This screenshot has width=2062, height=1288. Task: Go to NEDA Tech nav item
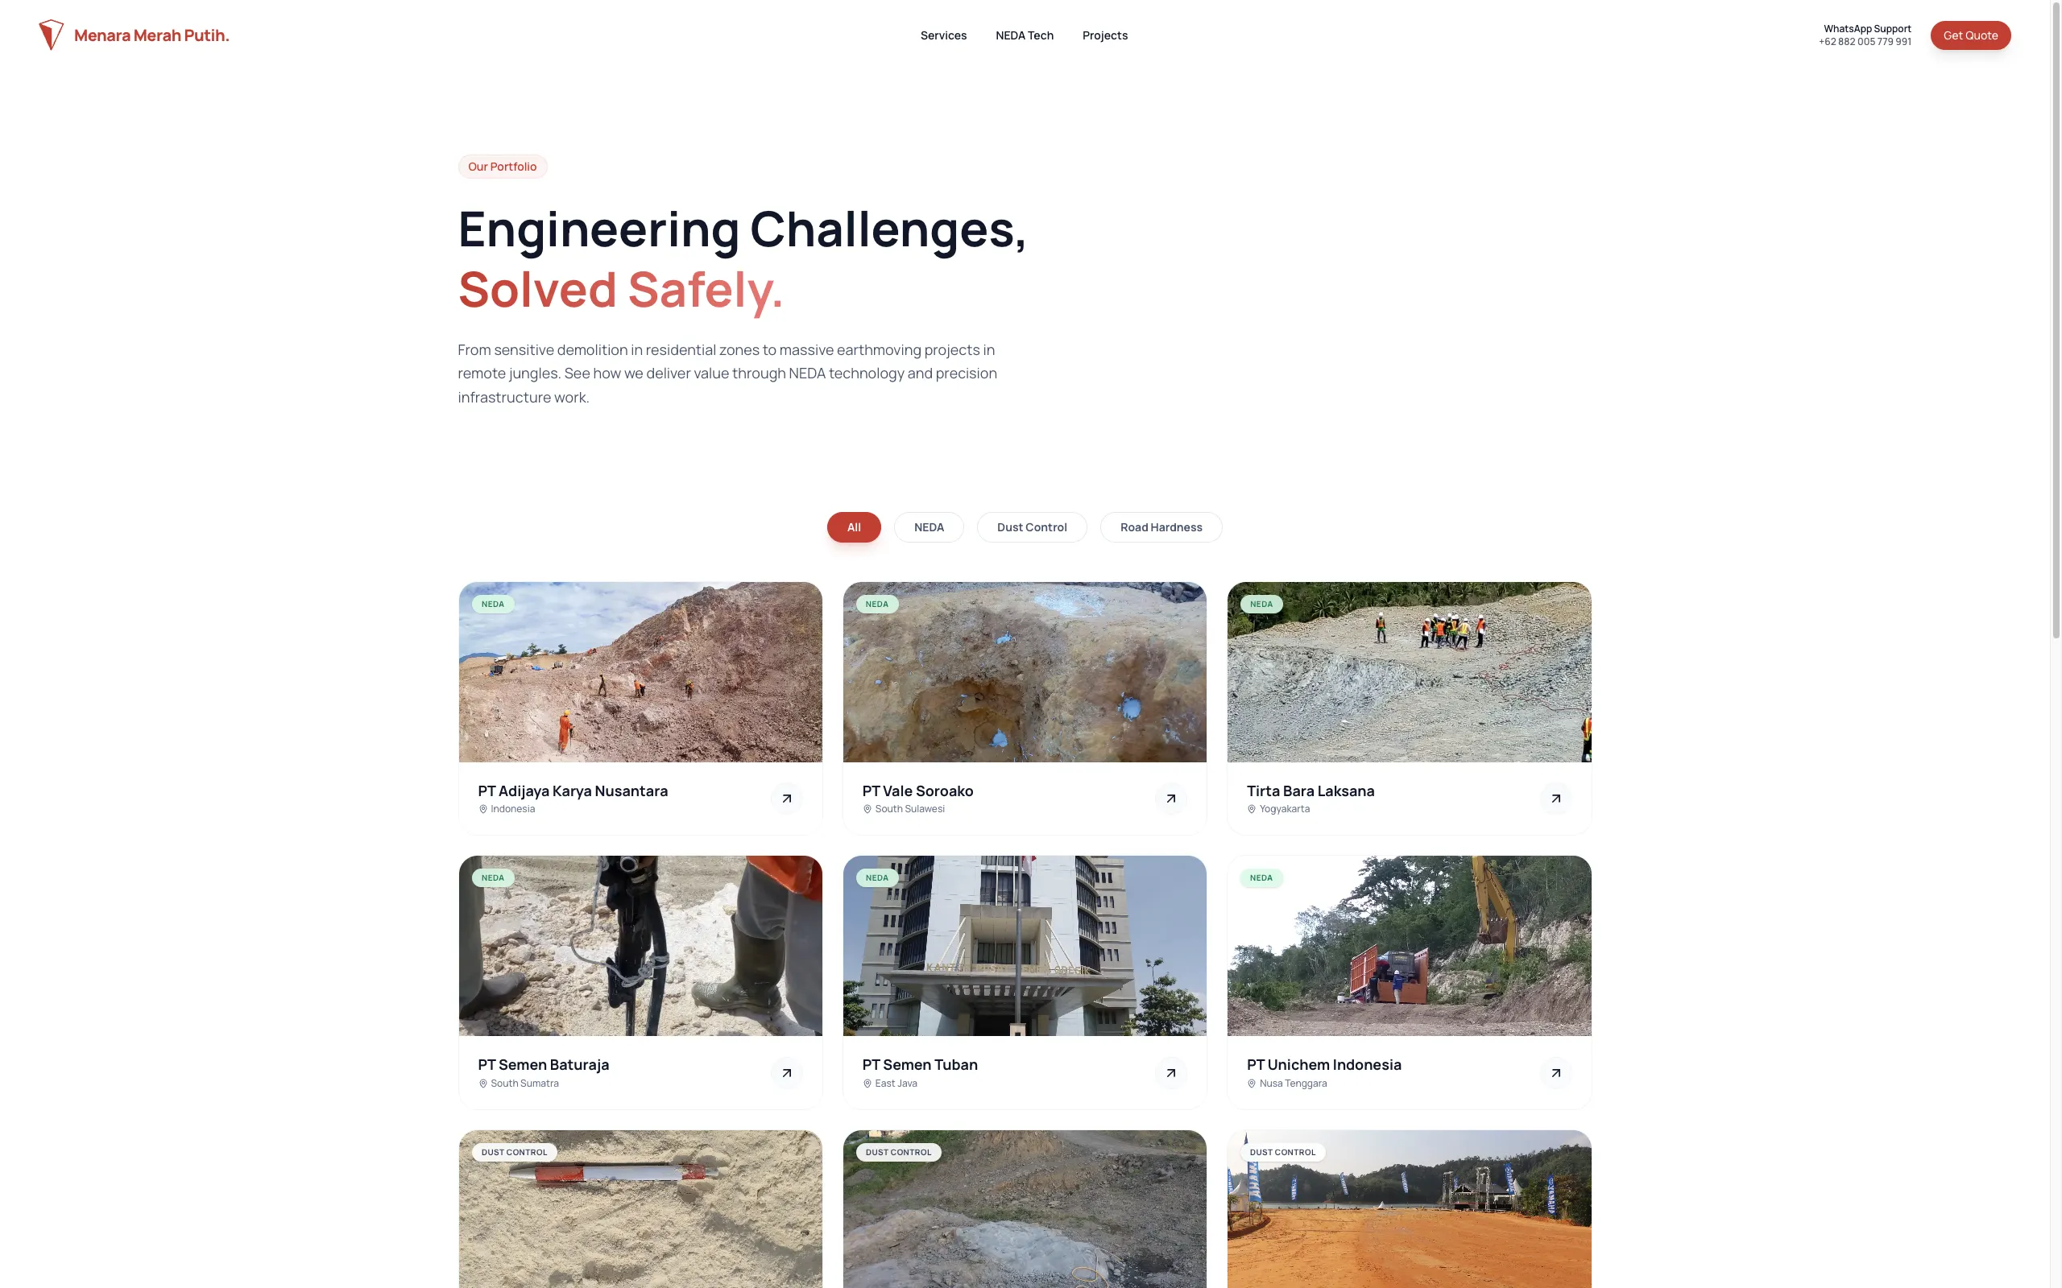pos(1025,35)
